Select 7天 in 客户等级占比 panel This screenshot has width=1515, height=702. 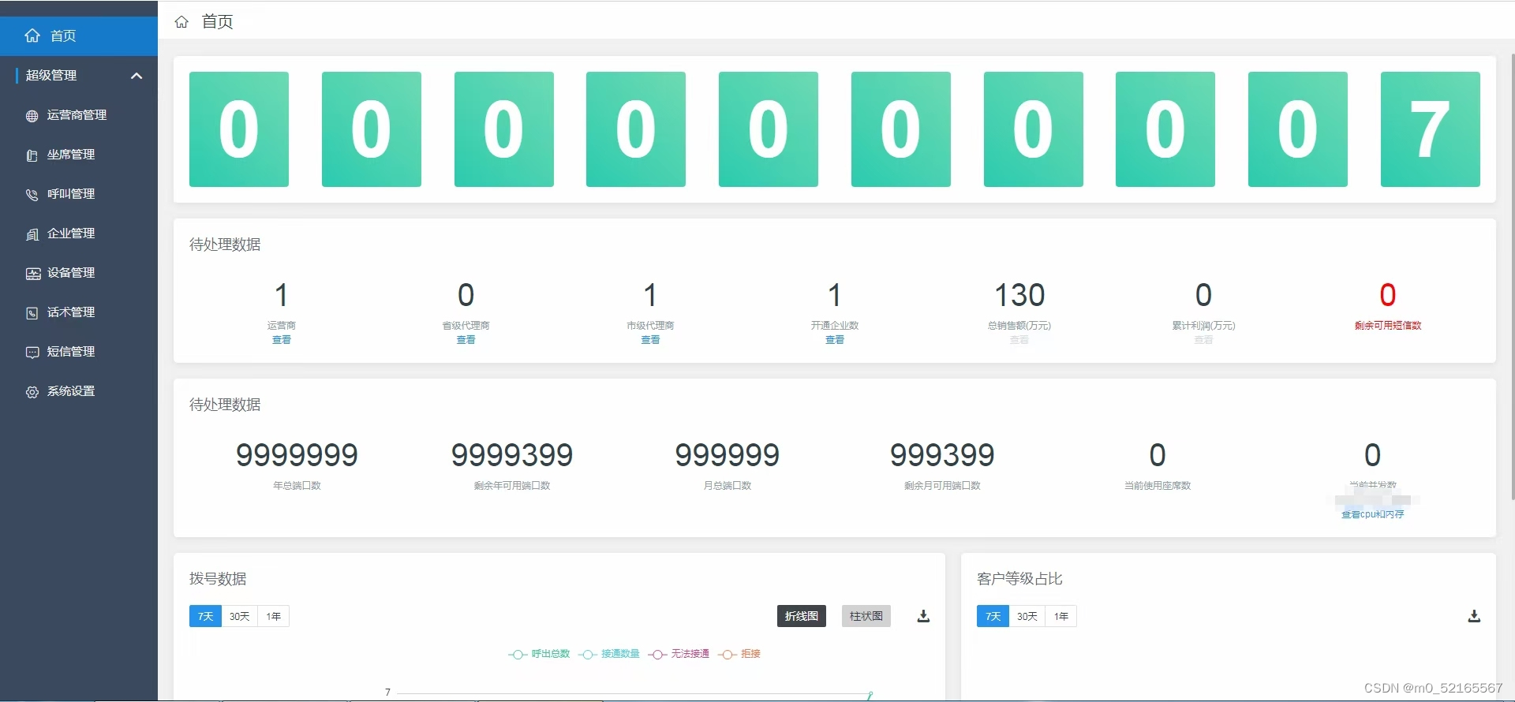click(993, 616)
